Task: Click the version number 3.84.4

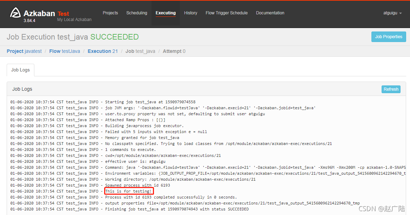Action: click(x=29, y=21)
